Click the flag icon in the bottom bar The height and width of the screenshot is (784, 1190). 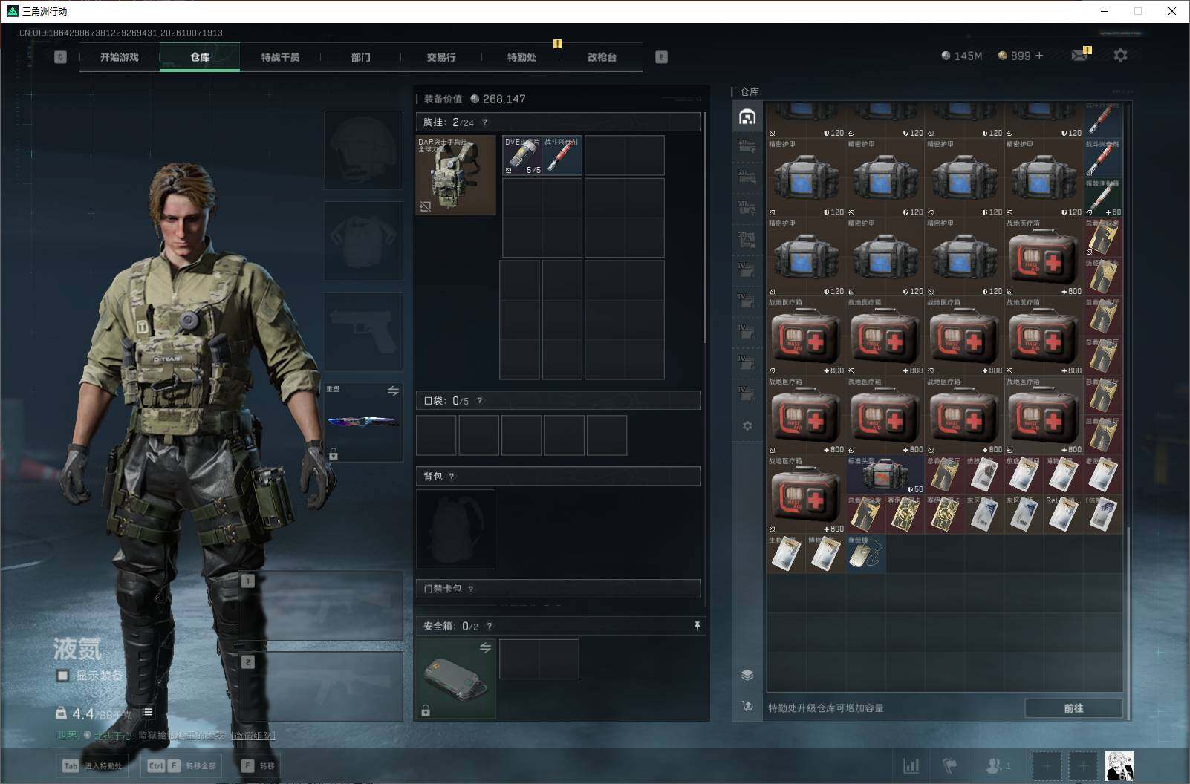pyautogui.click(x=950, y=765)
